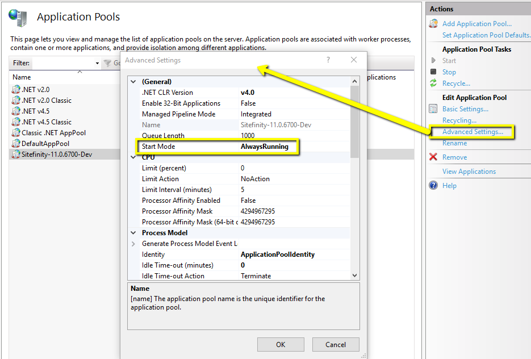Click the blue Help icon
Viewport: 531px width, 359px height.
pos(433,186)
